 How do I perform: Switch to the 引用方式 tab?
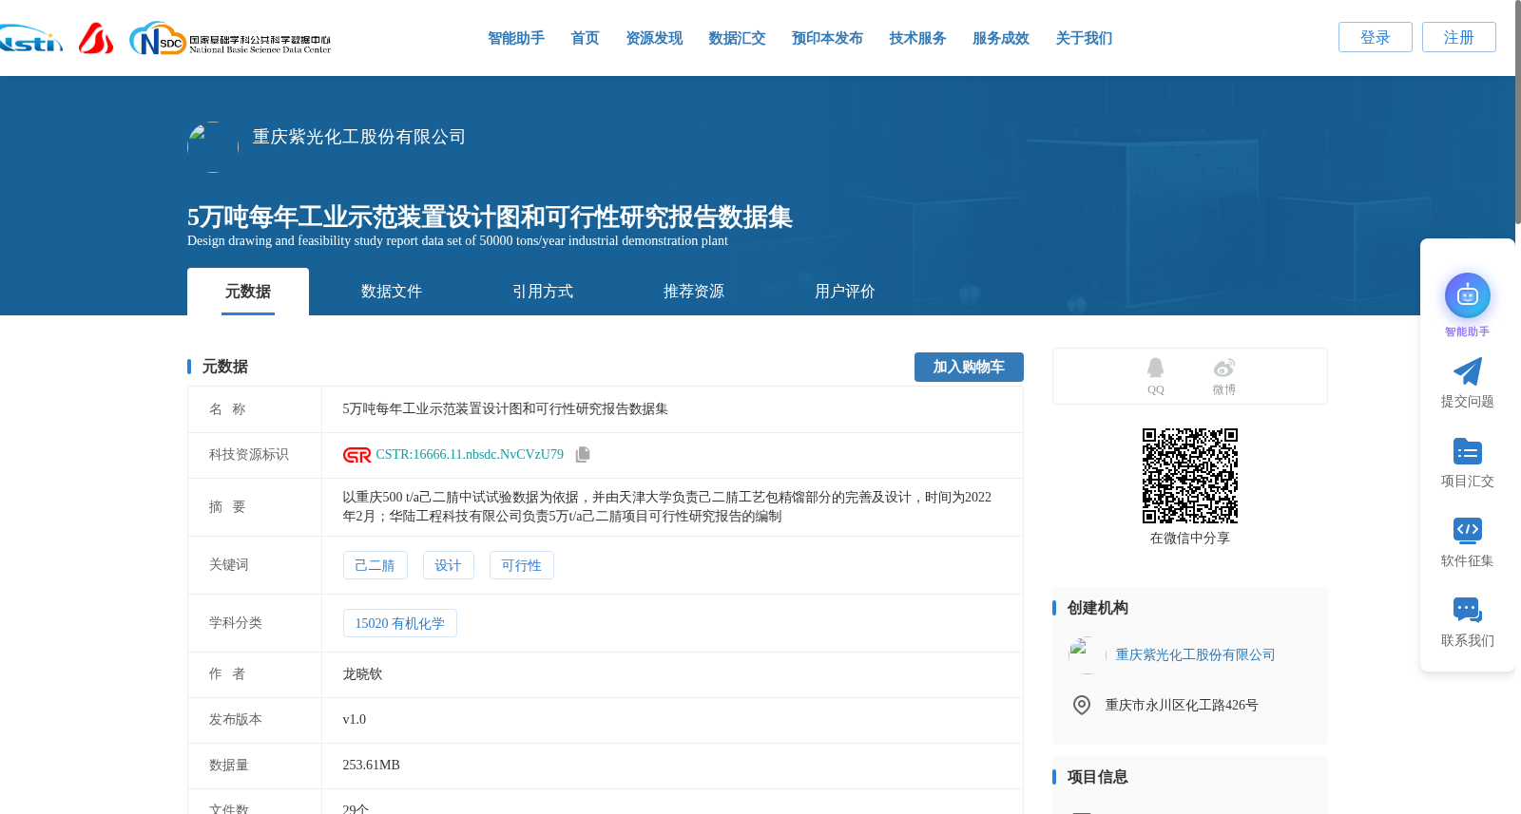tap(543, 292)
